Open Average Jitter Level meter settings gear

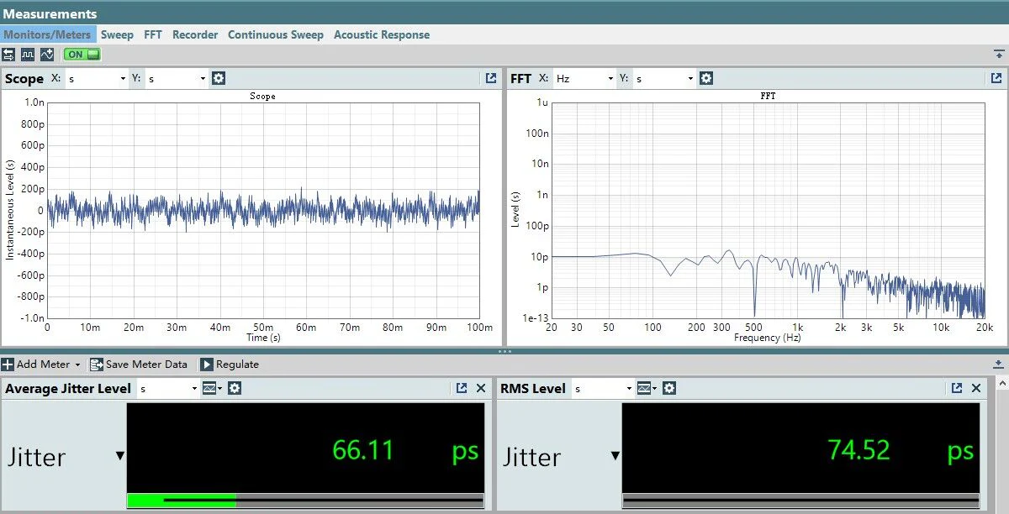pos(235,388)
